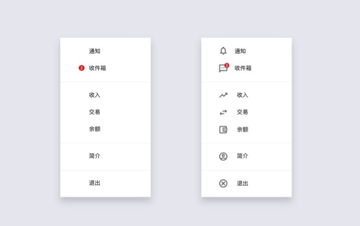Click the circled X icon beside 退出
The width and height of the screenshot is (360, 226).
[x=223, y=183]
